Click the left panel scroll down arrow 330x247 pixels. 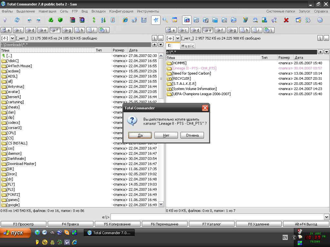[161, 204]
